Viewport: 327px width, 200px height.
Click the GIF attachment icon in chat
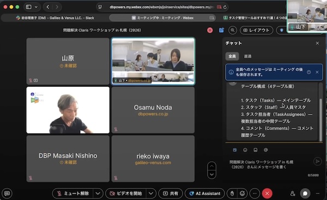click(x=255, y=150)
